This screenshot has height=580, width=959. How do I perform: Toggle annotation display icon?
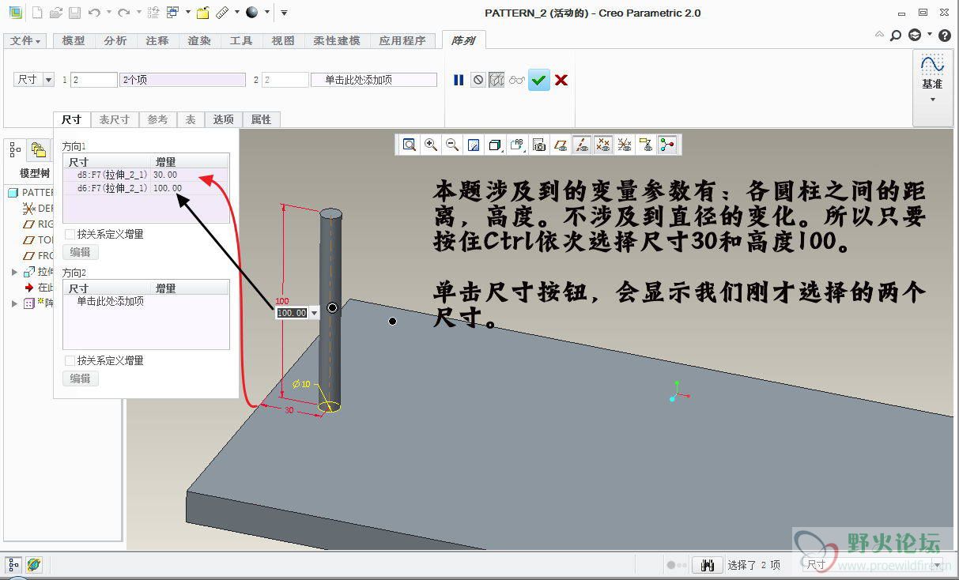click(646, 145)
